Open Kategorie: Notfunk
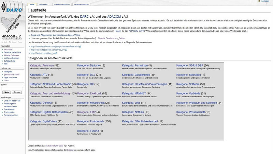Screen dimensions: 273x154 pyautogui.click(x=133, y=112)
